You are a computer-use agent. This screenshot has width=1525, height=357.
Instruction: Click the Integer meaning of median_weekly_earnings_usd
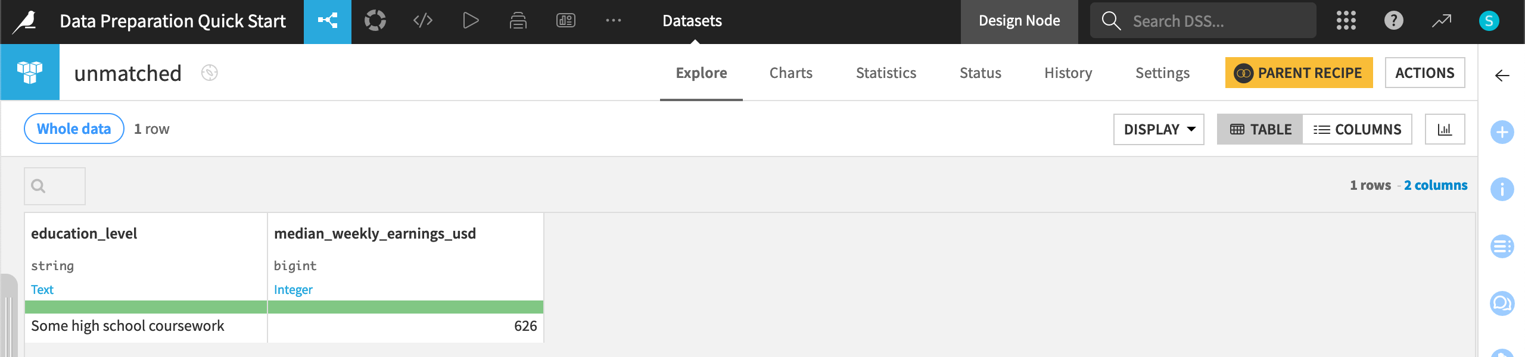point(293,290)
